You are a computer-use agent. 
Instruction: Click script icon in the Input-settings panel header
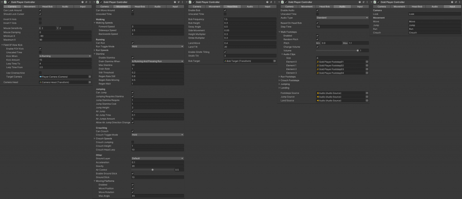point(375,2)
